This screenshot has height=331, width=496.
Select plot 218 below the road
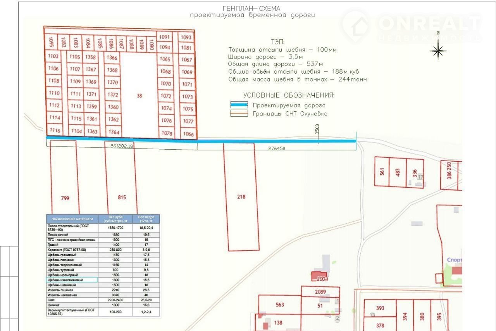click(241, 197)
